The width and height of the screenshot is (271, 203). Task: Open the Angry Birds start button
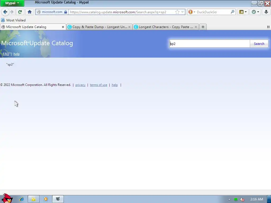click(x=7, y=198)
